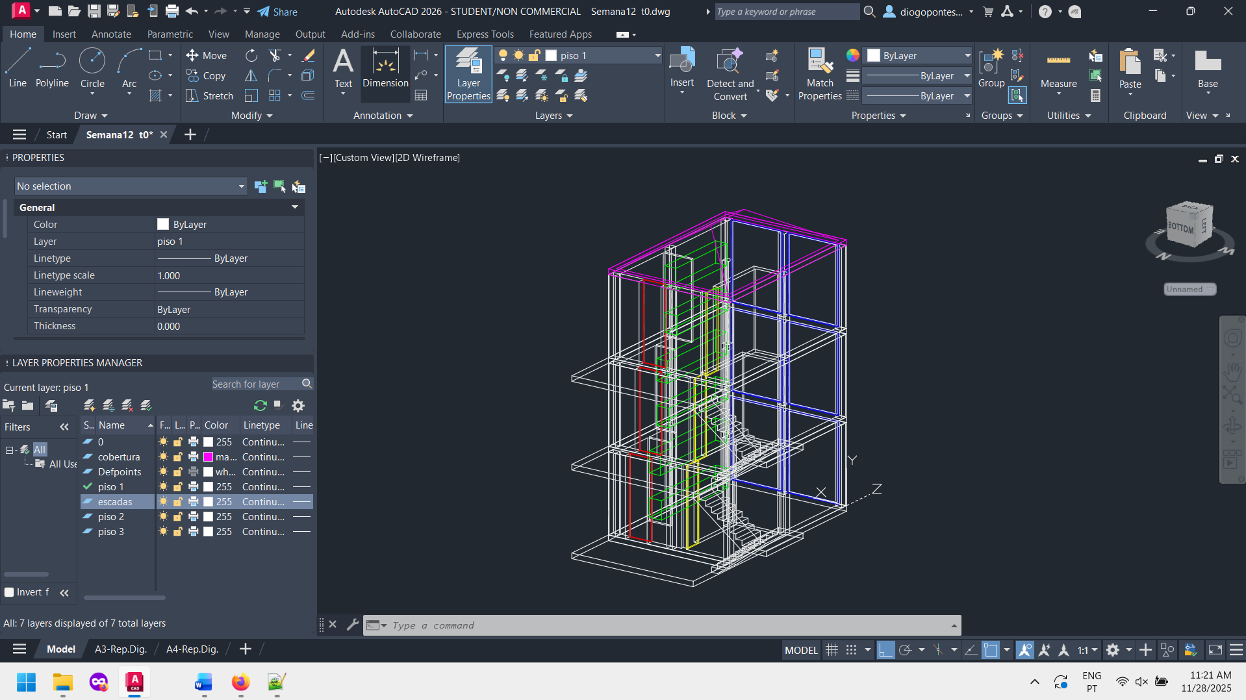Select the Line drawing tool
This screenshot has width=1246, height=700.
[18, 68]
